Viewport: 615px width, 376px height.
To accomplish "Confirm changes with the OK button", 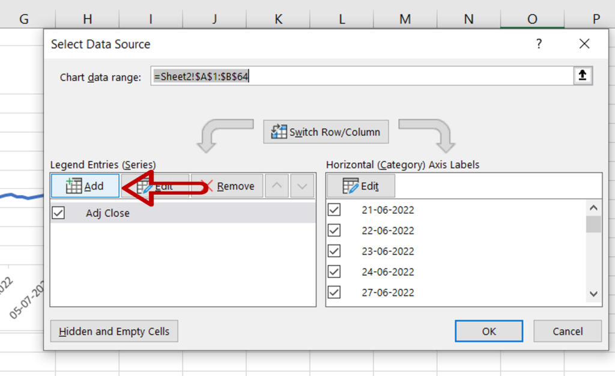I will point(488,331).
